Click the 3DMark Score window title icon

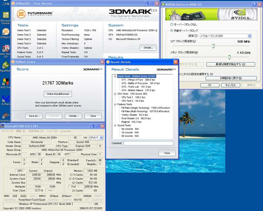[x=13, y=62]
